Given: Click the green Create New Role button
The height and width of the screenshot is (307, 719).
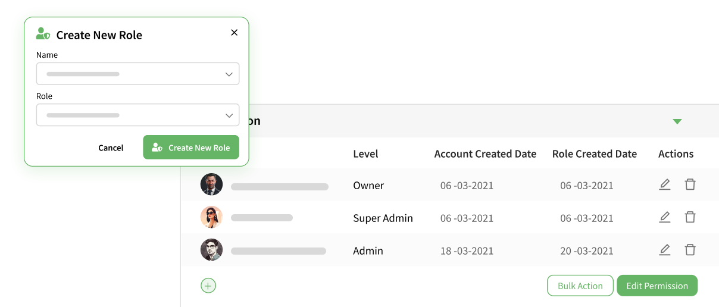Looking at the screenshot, I should tap(190, 148).
